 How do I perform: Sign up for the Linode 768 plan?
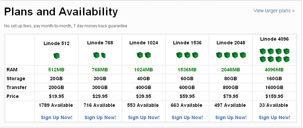(100, 117)
